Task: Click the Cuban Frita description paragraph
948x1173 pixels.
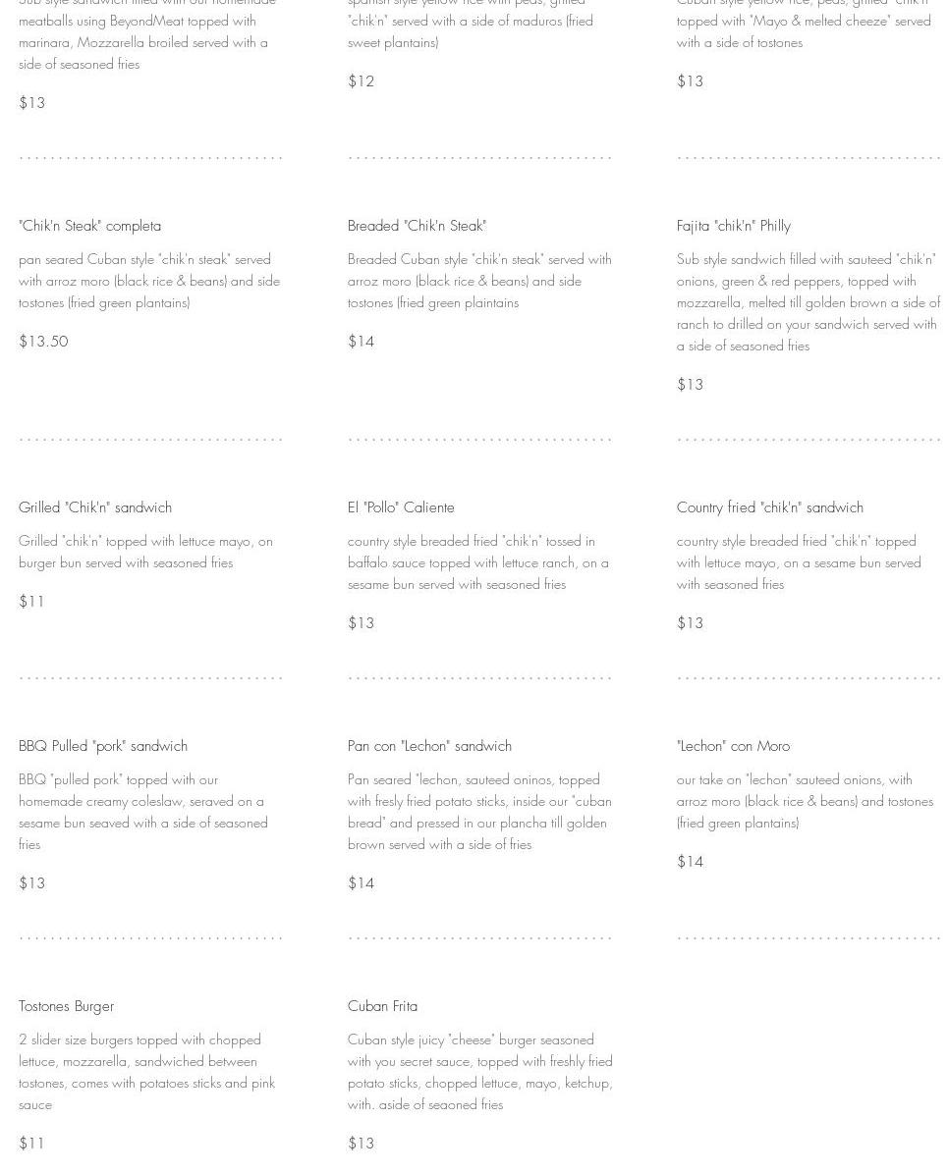Action: point(480,1073)
